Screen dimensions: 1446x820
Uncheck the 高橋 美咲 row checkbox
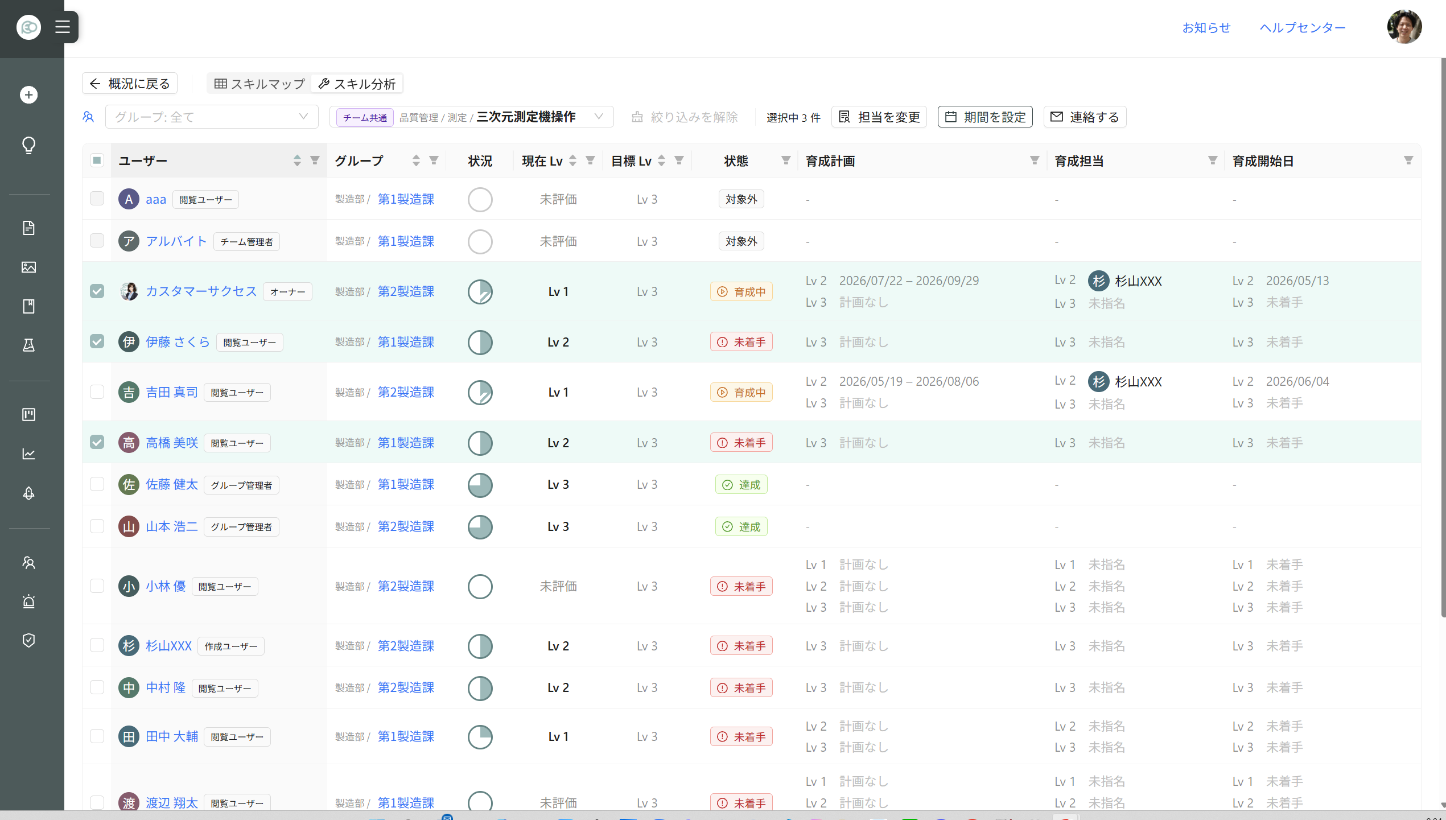click(97, 442)
